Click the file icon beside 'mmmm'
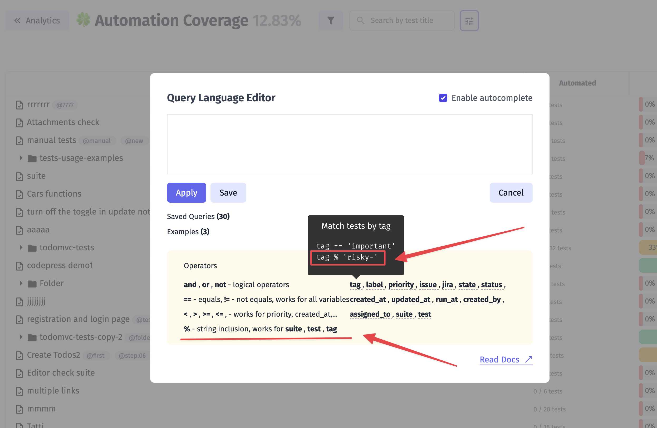Screen dimensions: 657x428 point(19,409)
